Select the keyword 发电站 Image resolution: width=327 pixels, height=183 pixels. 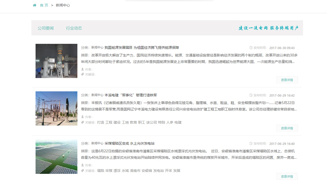coord(158,171)
